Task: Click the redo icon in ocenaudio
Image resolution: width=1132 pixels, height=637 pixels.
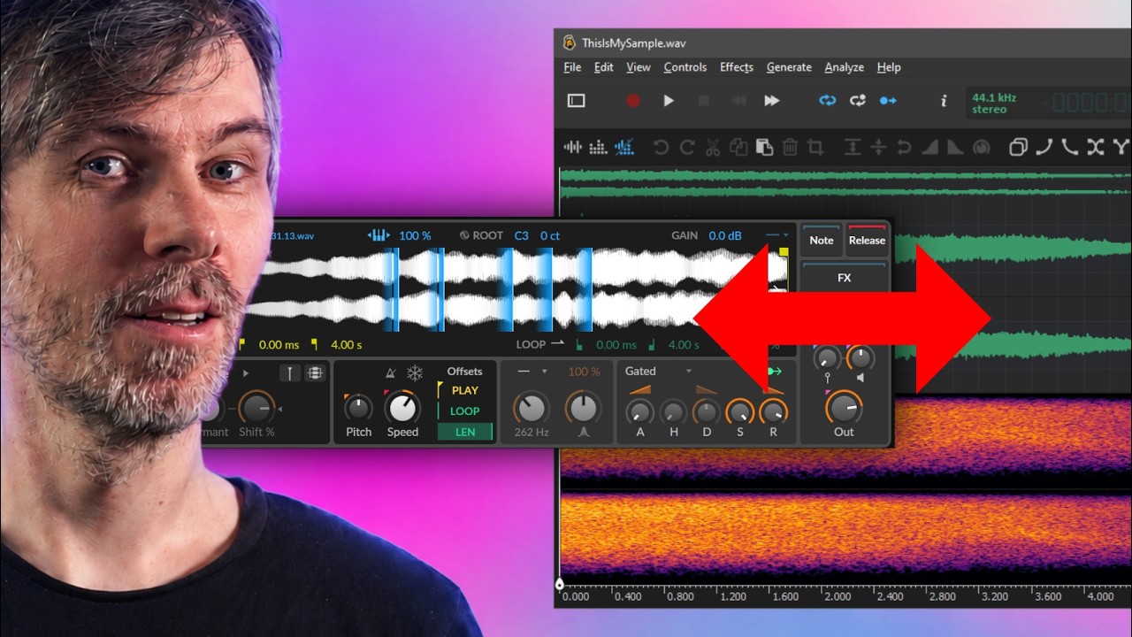Action: click(687, 147)
